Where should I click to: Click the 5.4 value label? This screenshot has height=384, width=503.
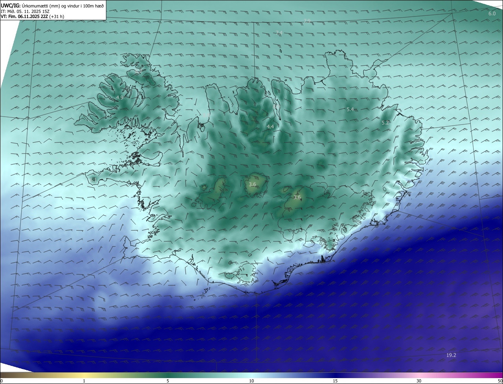(x=350, y=109)
